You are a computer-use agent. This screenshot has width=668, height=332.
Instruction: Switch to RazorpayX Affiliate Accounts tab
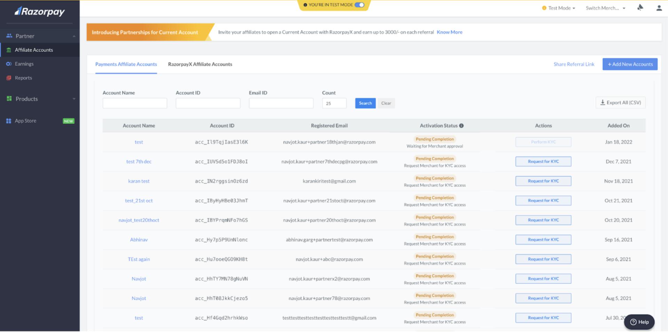(200, 64)
